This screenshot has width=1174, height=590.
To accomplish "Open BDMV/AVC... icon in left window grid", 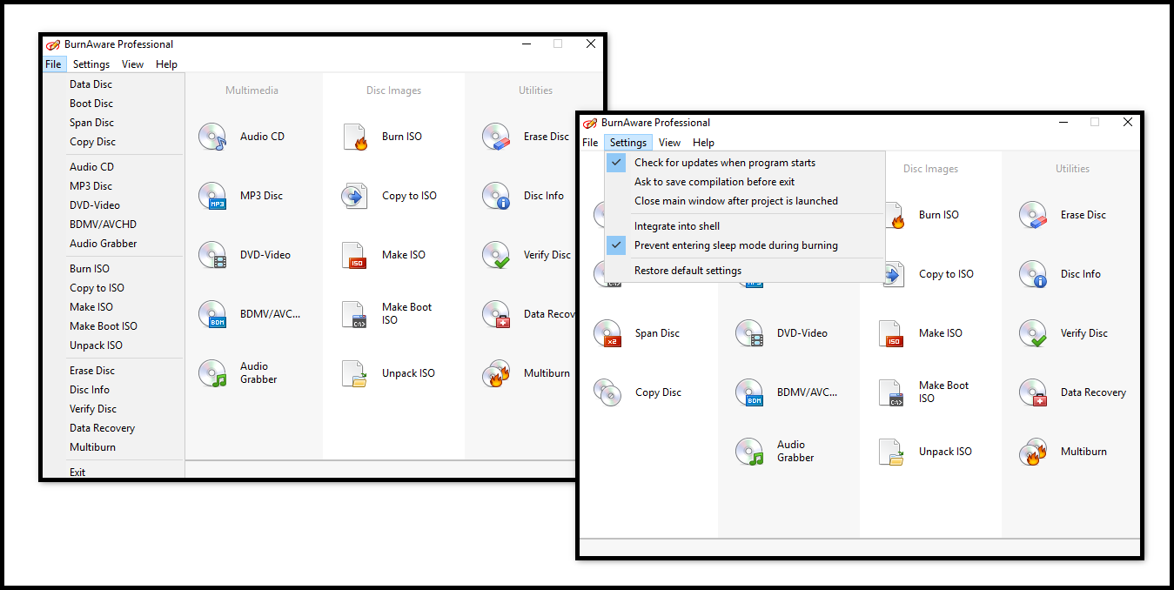I will point(212,314).
